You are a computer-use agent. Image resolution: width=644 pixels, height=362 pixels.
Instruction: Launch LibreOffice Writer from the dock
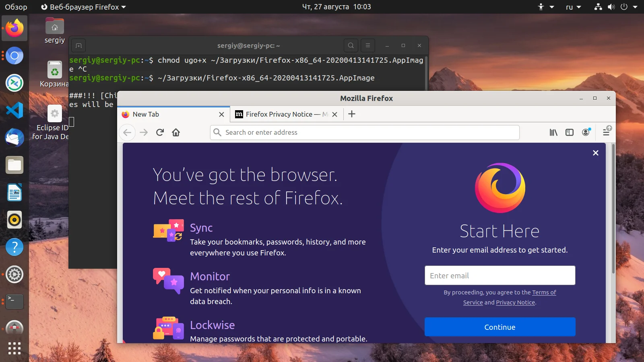click(14, 192)
